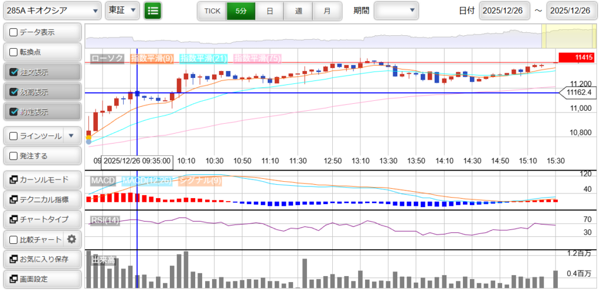The width and height of the screenshot is (600, 292).
Task: Click the 指数平滑(75) legend label
Action: click(257, 59)
